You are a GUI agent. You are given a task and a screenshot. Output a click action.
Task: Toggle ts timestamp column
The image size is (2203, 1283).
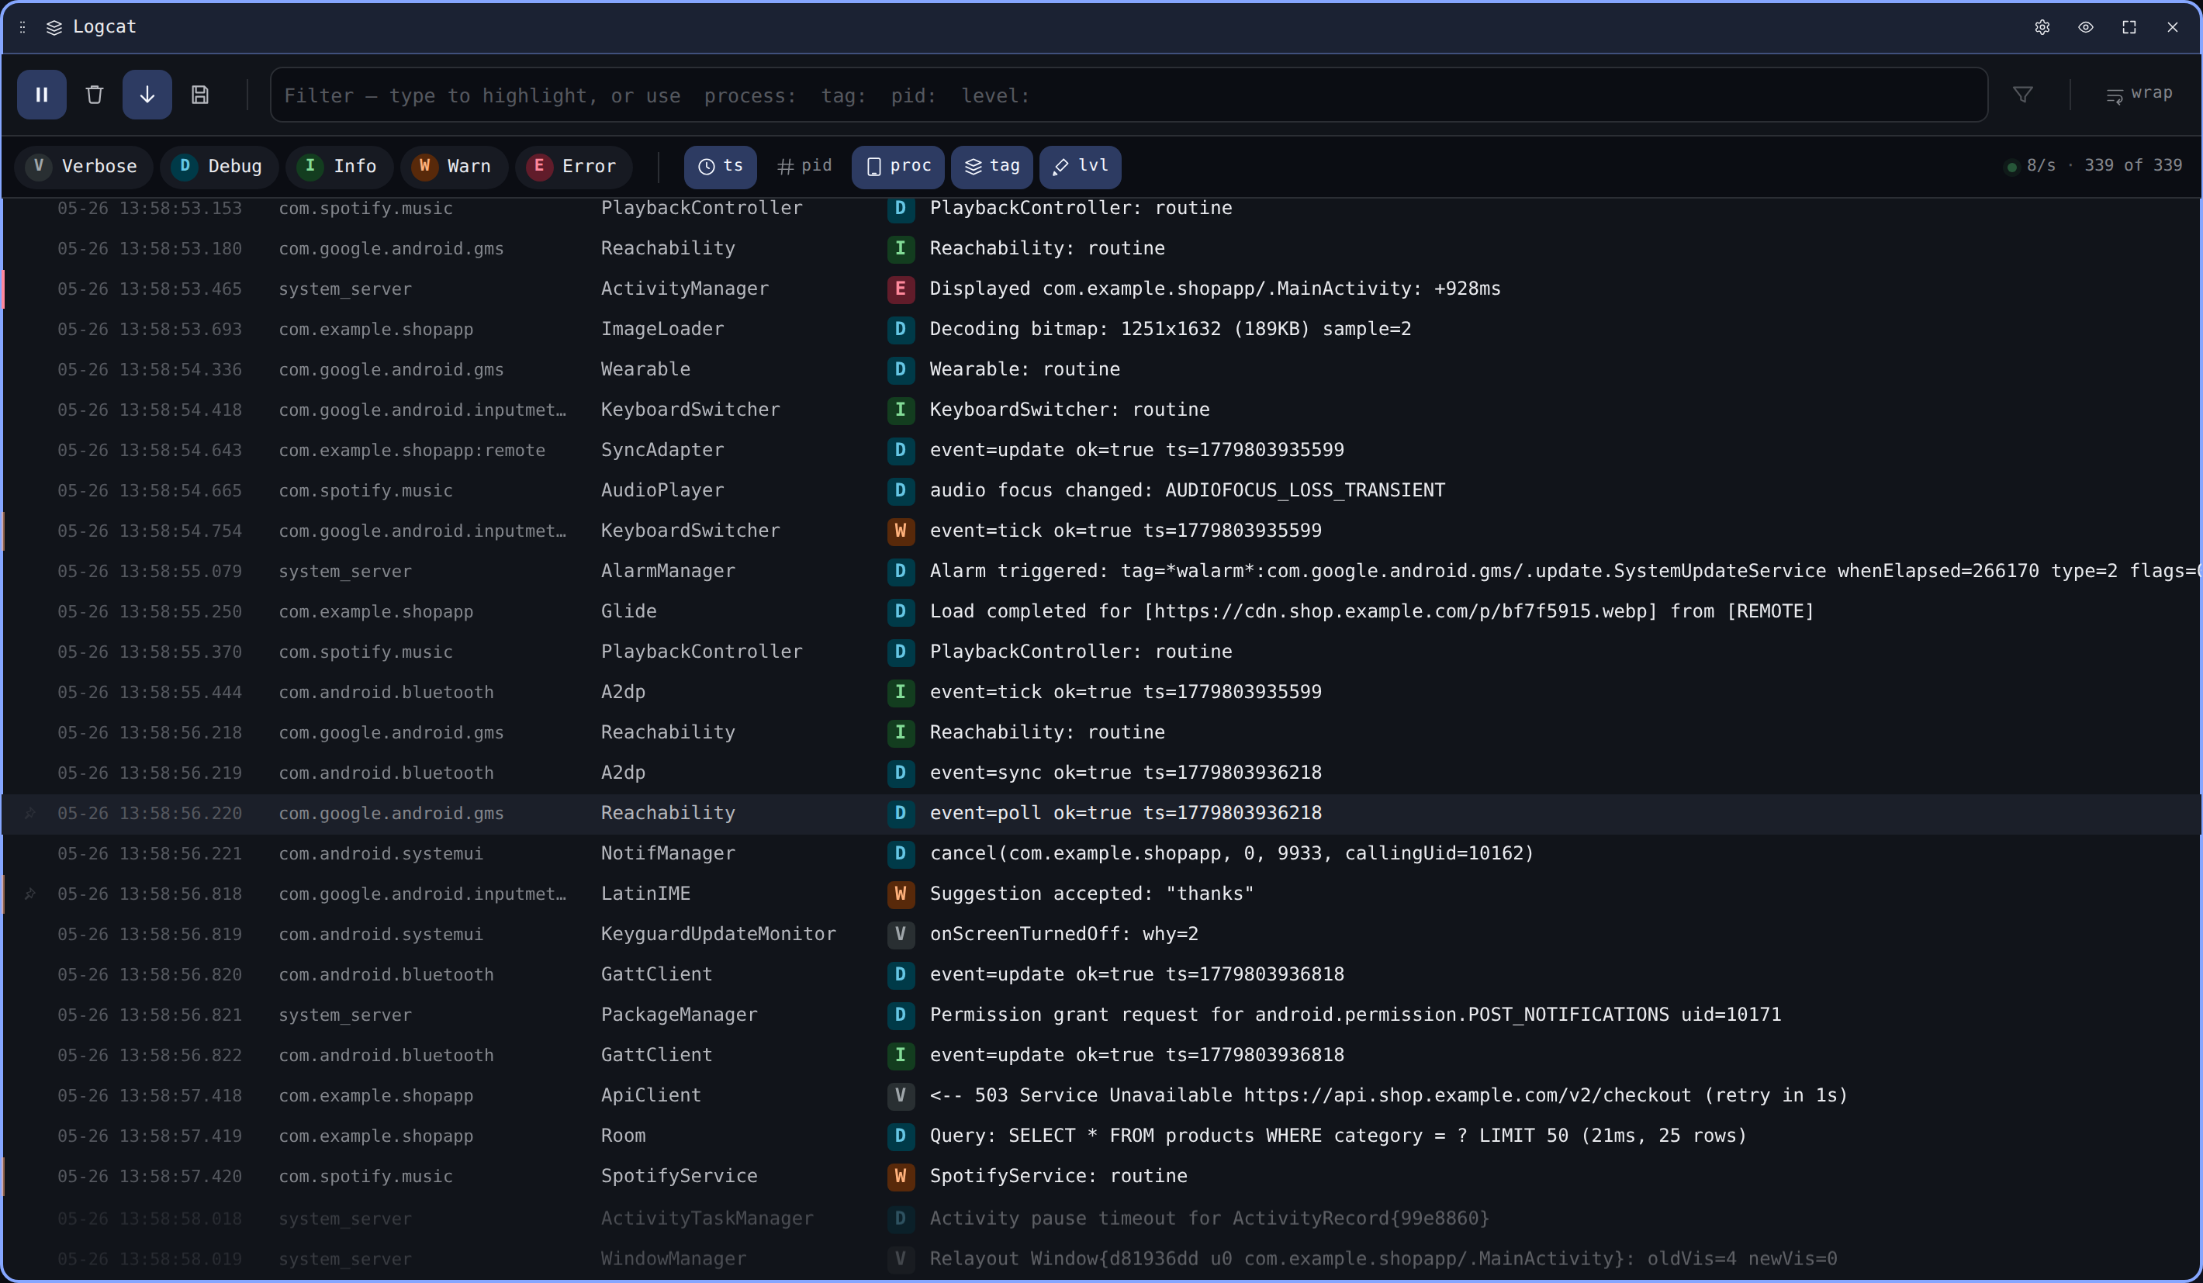[721, 166]
